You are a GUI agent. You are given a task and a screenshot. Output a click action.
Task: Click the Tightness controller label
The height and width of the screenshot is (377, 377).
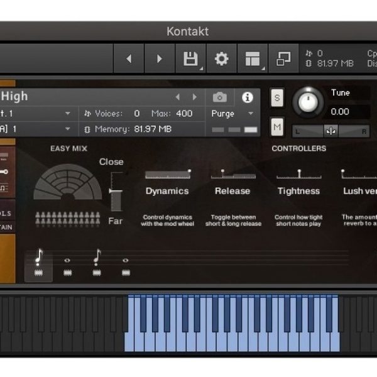pos(299,191)
